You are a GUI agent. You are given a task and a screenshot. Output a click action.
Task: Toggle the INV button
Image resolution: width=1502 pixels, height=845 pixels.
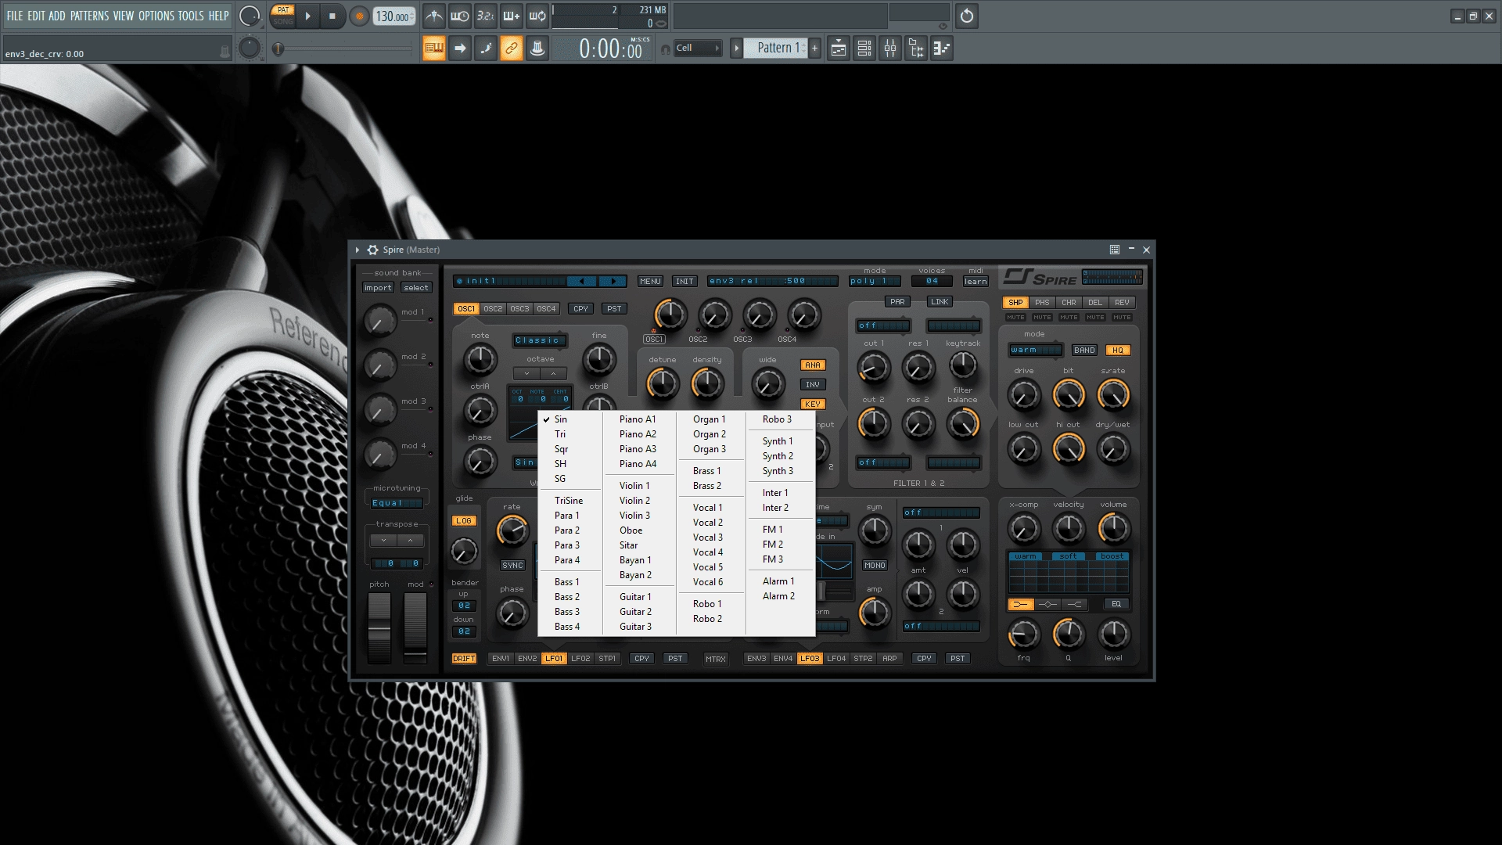(813, 385)
